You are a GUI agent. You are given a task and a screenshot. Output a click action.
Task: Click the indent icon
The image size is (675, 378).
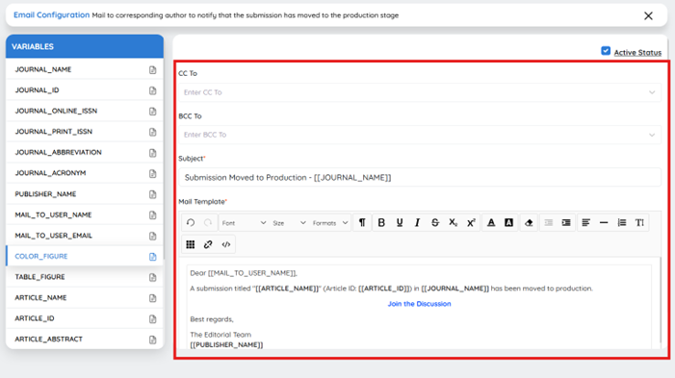click(x=566, y=223)
